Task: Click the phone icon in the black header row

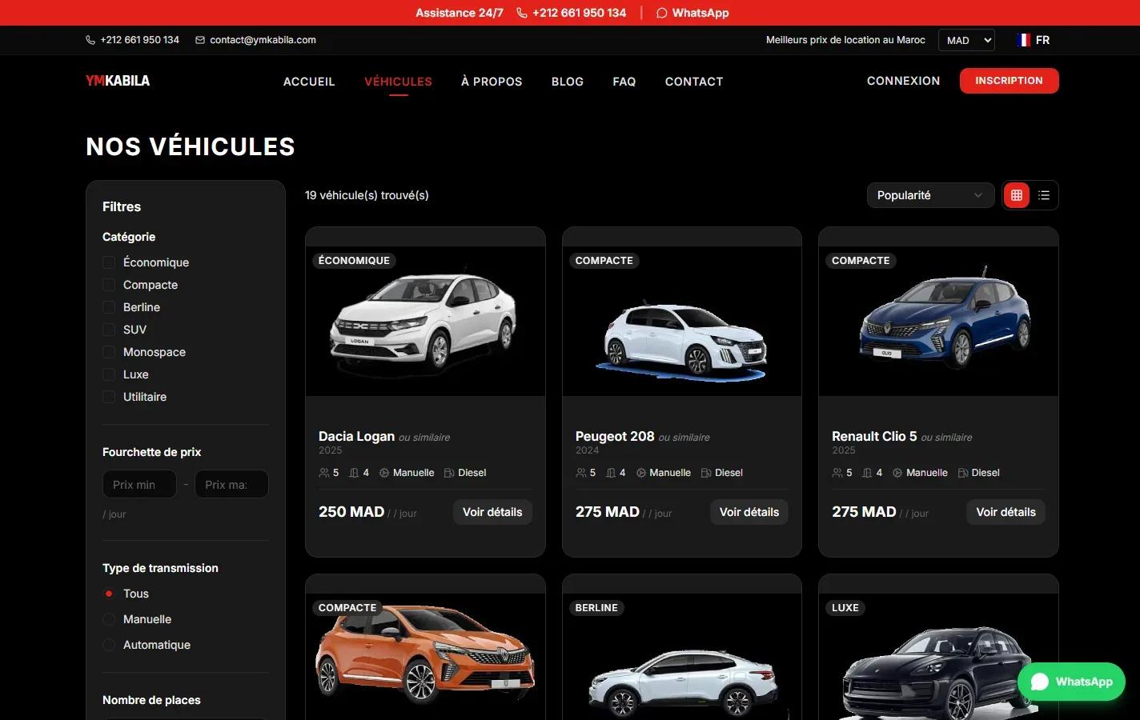Action: (90, 40)
